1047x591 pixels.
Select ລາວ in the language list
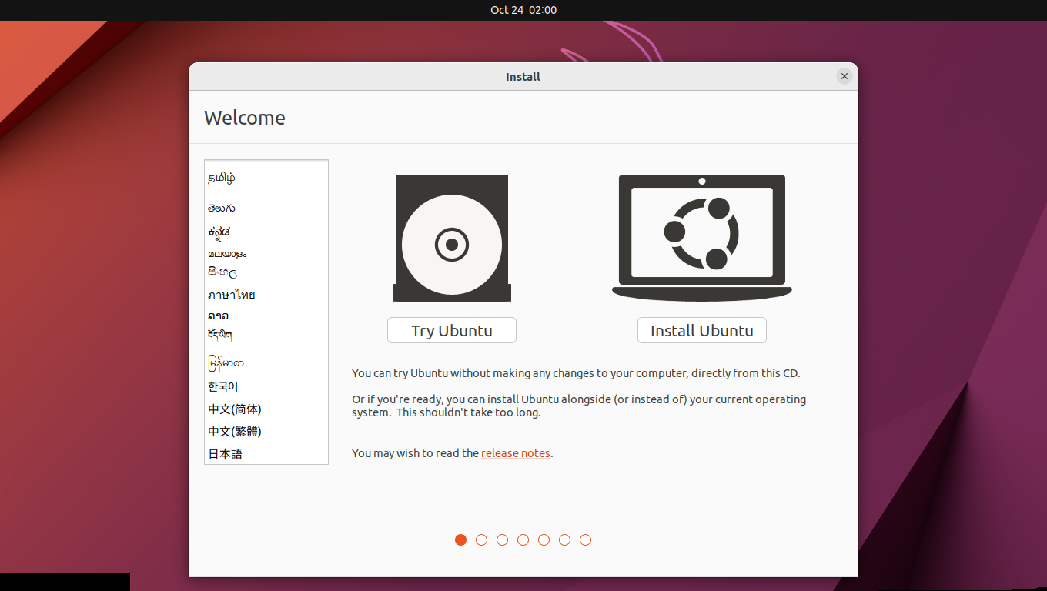[266, 316]
